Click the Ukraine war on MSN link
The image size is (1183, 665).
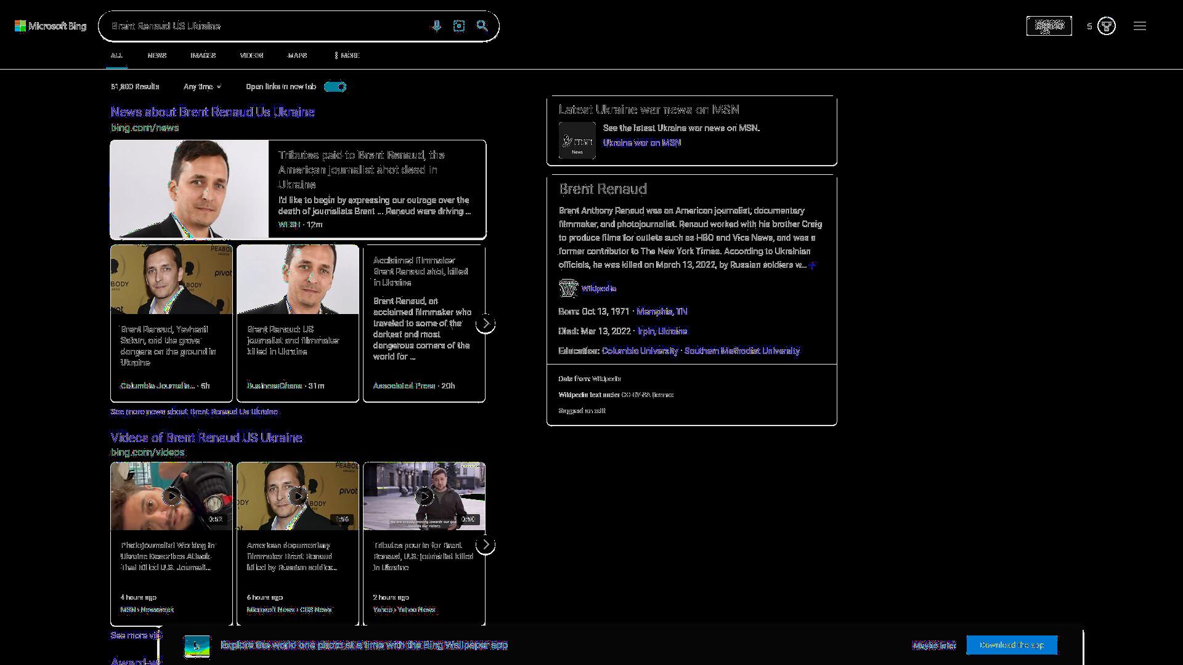pos(642,143)
